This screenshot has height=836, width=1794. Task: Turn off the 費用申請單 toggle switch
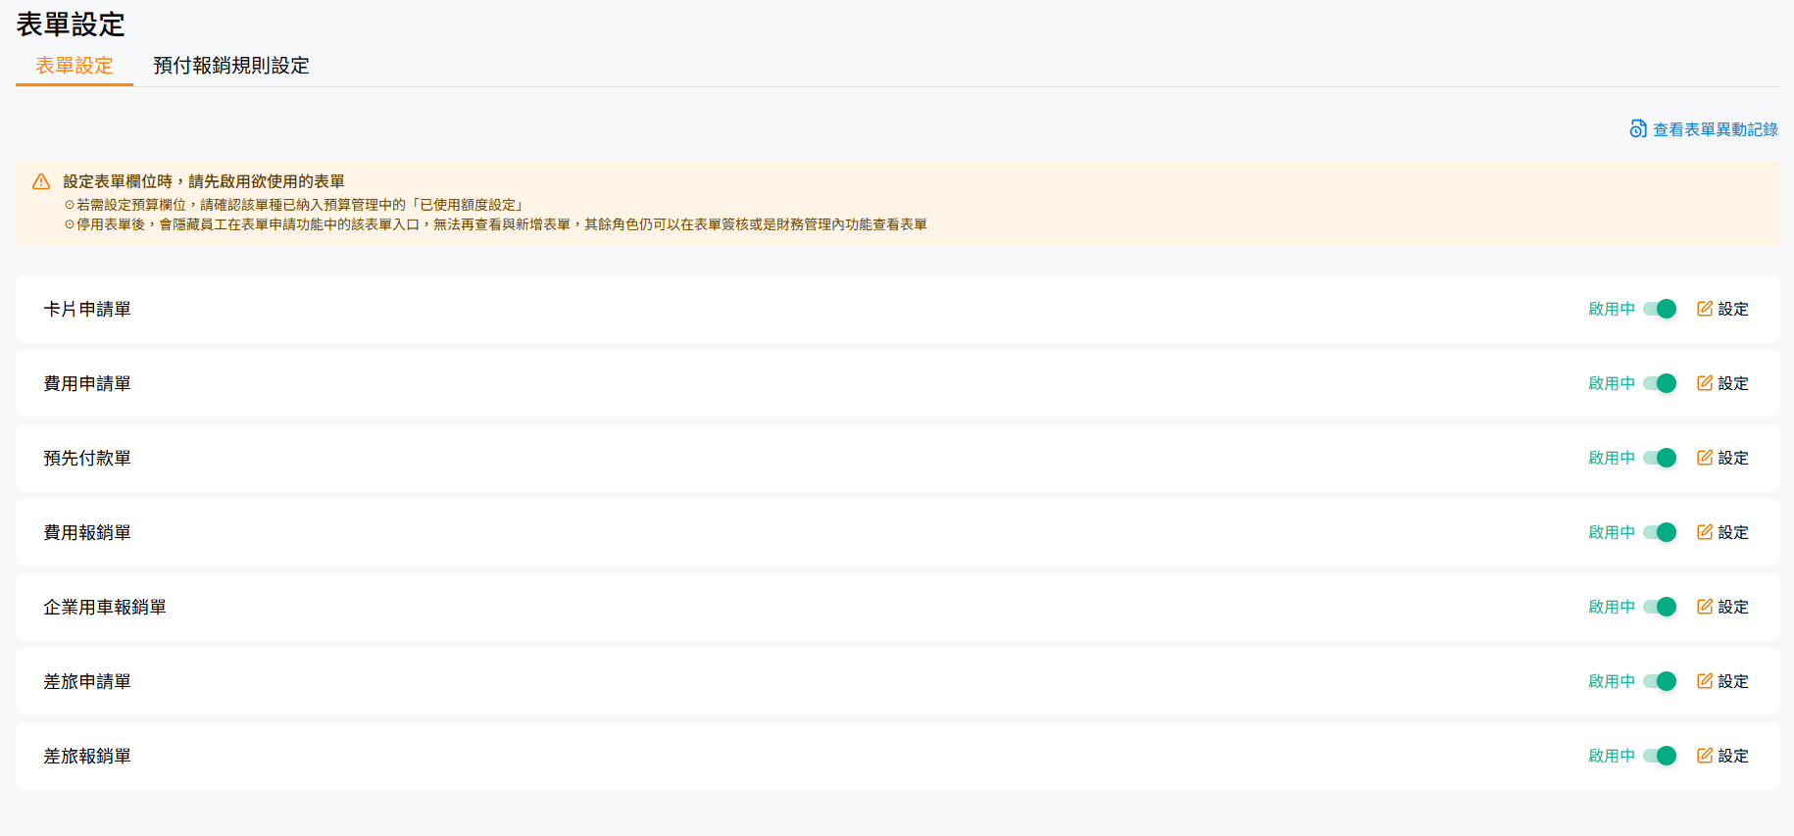click(1660, 383)
